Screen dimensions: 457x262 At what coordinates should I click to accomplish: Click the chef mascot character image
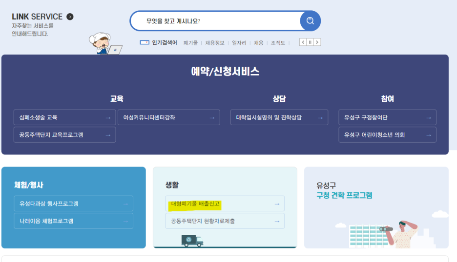[105, 43]
